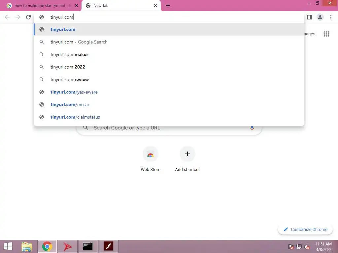The width and height of the screenshot is (338, 253).
Task: Choose the tinyurl.com top suggestion
Action: click(x=169, y=29)
